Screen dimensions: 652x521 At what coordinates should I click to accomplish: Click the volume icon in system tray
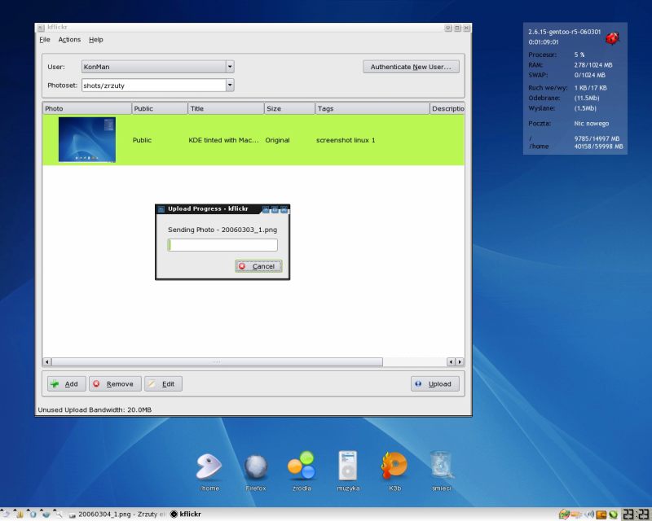[x=588, y=514]
